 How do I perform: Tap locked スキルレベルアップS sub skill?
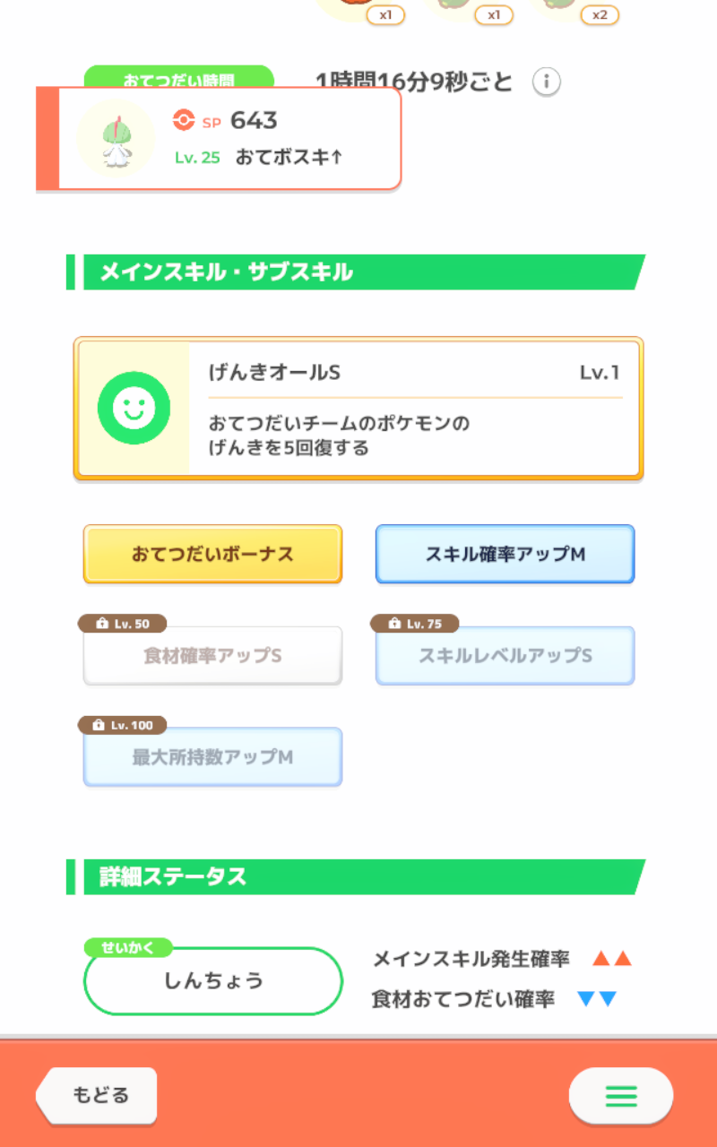click(505, 656)
